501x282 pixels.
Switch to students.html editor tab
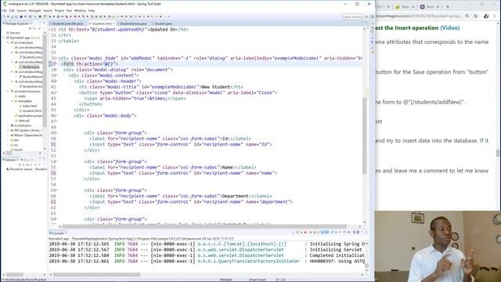tap(102, 23)
